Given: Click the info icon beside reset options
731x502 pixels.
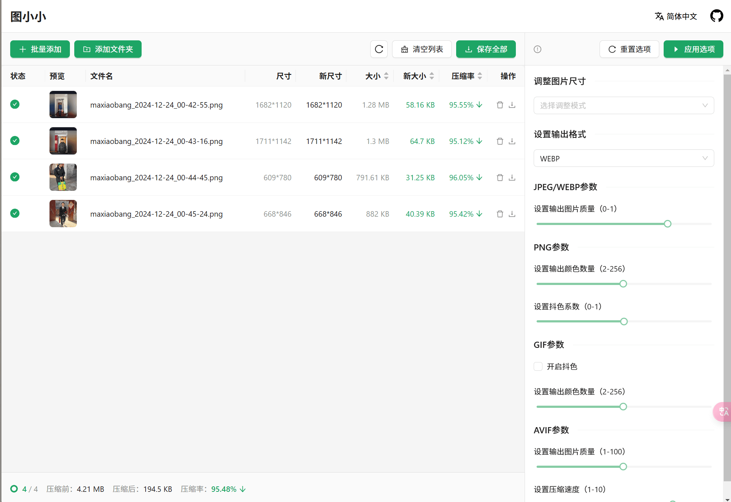Looking at the screenshot, I should pyautogui.click(x=537, y=49).
